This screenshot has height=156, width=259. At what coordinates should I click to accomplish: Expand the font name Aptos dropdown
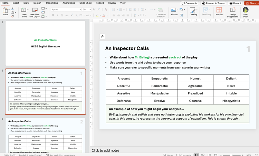click(x=80, y=10)
